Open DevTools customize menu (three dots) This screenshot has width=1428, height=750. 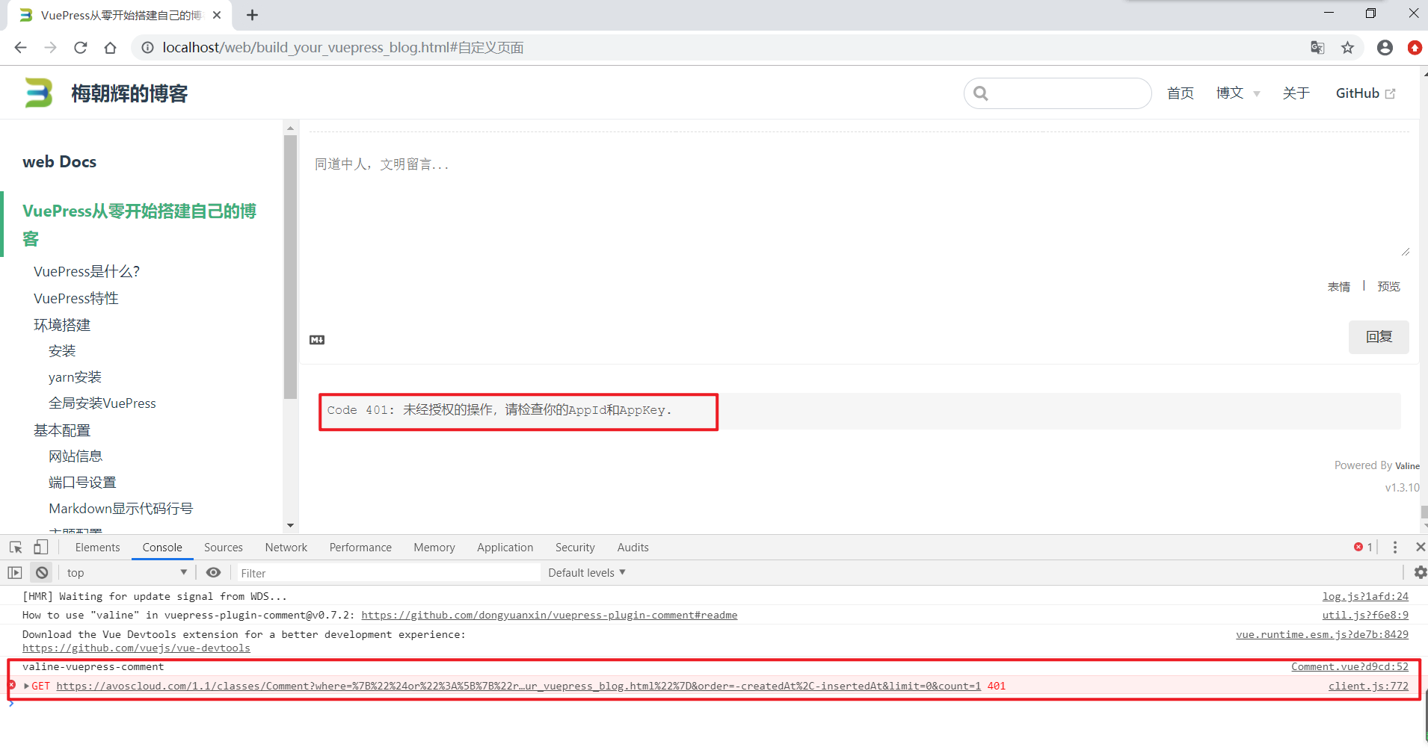(1395, 548)
